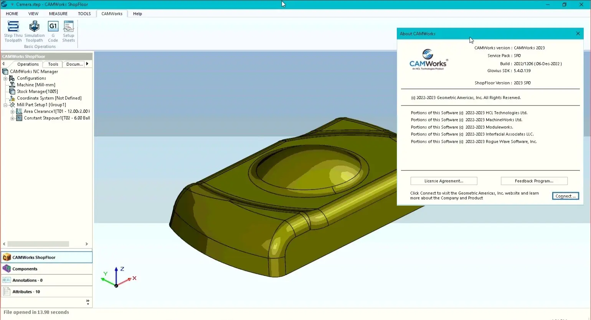Screen dimensions: 591x320
Task: Switch to the Tools panel tab
Action: 53,64
